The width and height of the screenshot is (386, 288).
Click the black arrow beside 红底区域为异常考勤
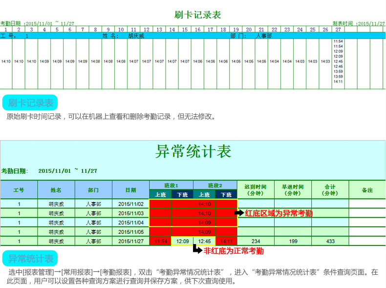point(239,213)
